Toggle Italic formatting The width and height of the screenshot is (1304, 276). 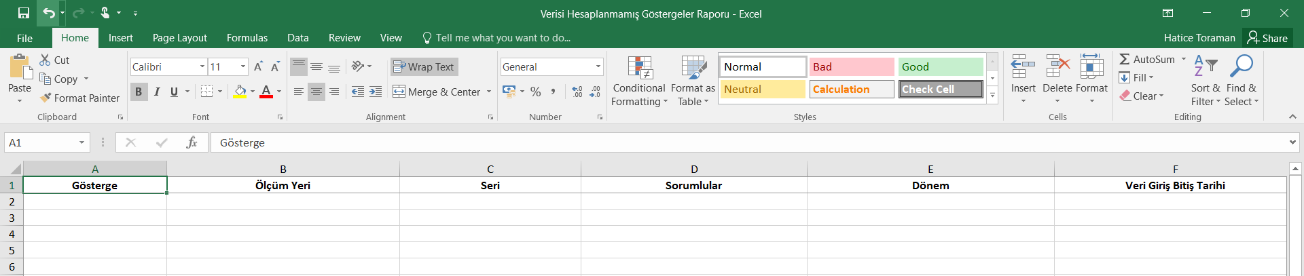[x=157, y=92]
